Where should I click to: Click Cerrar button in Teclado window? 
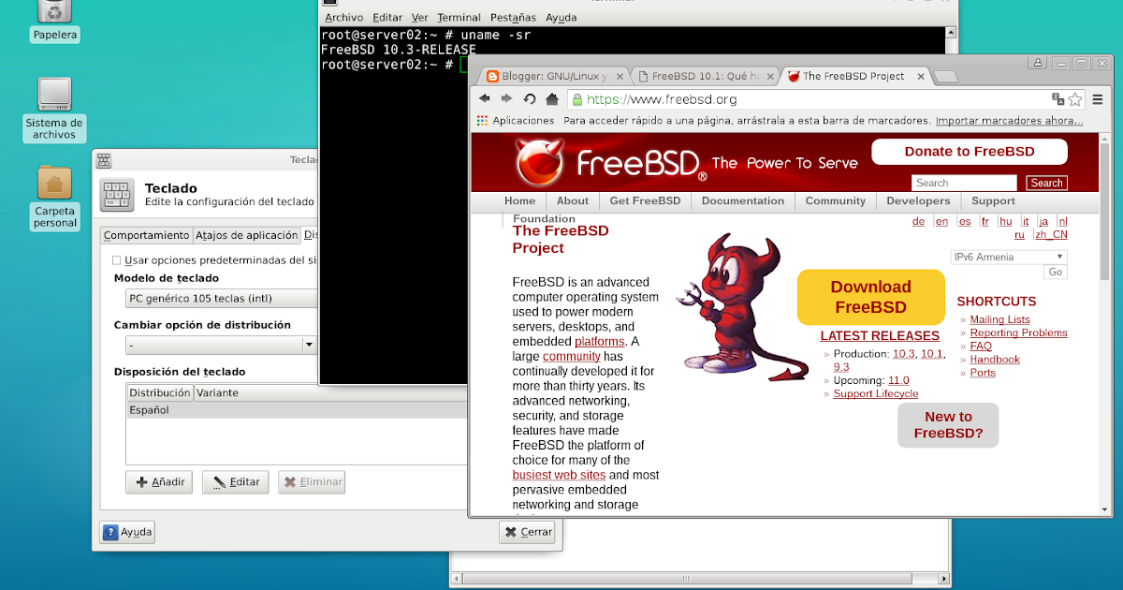[x=529, y=532]
